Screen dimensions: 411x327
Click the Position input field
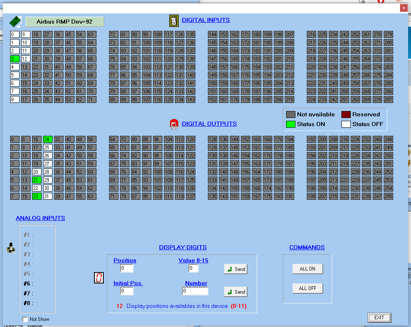point(127,268)
